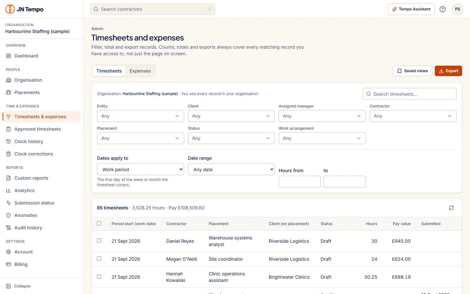Select the Timesheets tab
This screenshot has height=294, width=470.
tap(109, 71)
